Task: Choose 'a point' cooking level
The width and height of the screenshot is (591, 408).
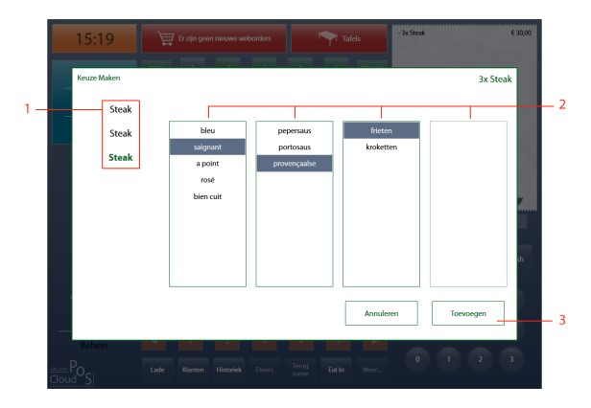Action: [x=207, y=163]
